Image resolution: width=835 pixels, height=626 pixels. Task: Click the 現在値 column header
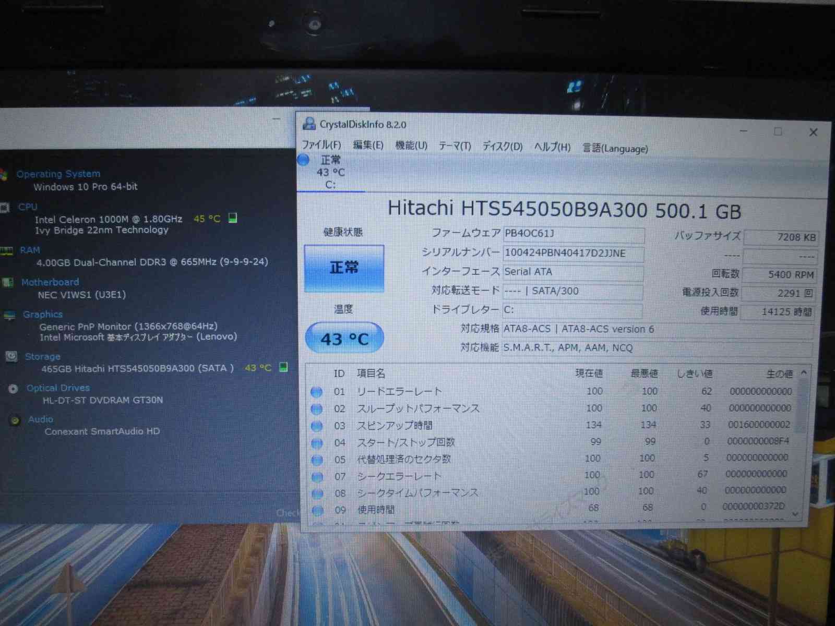[589, 373]
